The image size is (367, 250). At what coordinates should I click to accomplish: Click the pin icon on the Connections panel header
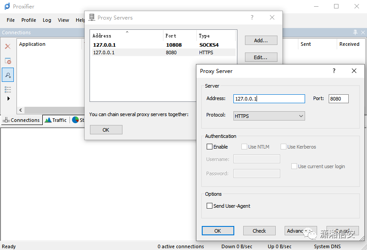click(355, 32)
